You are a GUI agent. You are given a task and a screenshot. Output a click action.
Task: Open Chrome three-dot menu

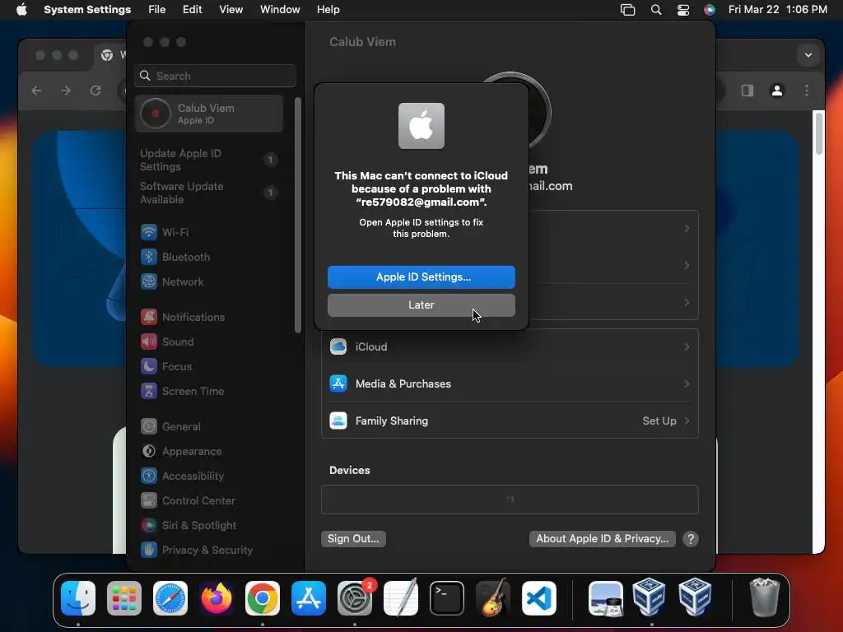[807, 91]
